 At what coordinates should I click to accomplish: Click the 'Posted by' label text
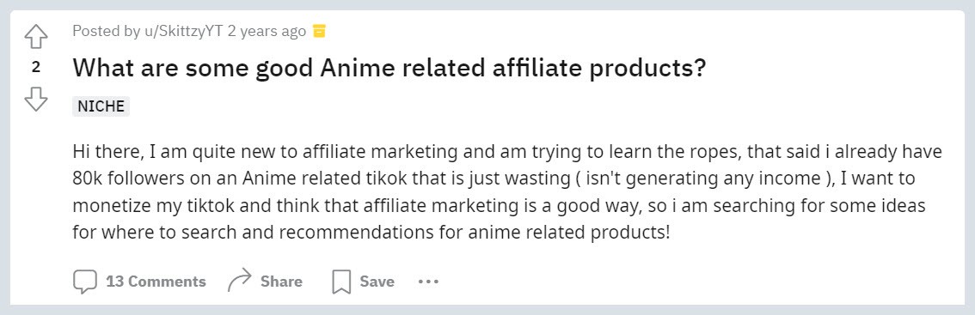(107, 31)
